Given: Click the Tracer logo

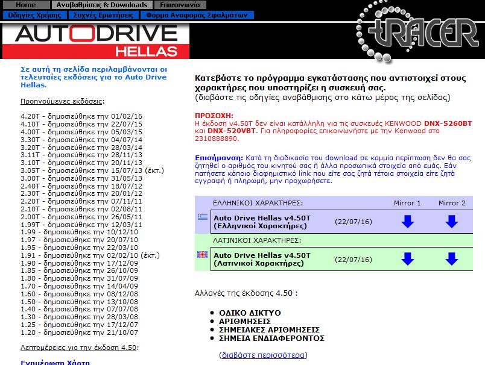Looking at the screenshot, I should 417,31.
